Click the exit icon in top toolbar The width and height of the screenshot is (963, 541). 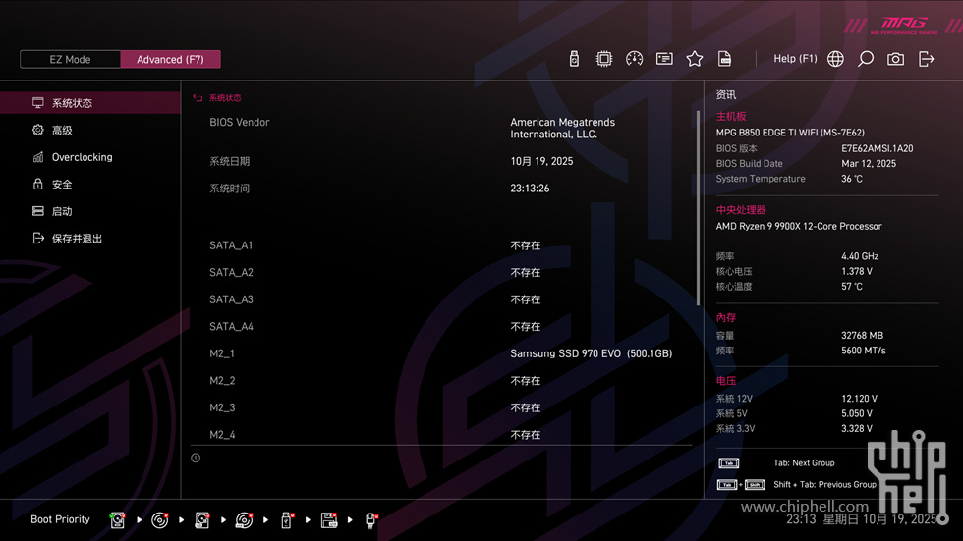[926, 59]
